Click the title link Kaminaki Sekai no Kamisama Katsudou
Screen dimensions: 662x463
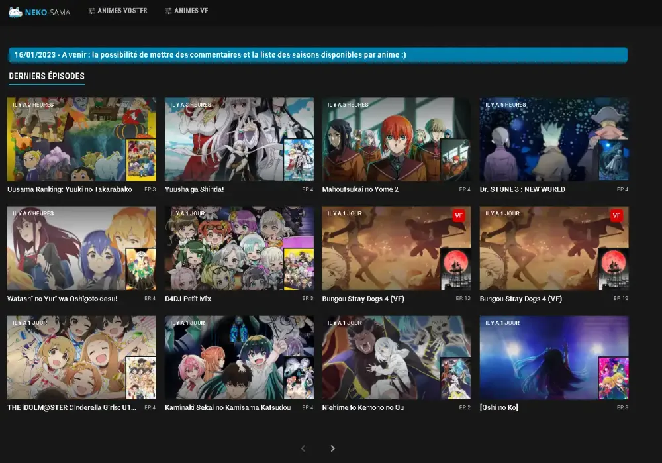228,407
